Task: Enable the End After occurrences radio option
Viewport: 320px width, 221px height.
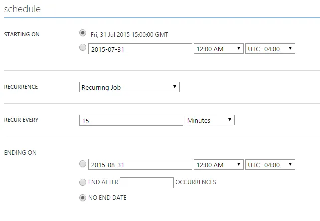Action: [83, 182]
